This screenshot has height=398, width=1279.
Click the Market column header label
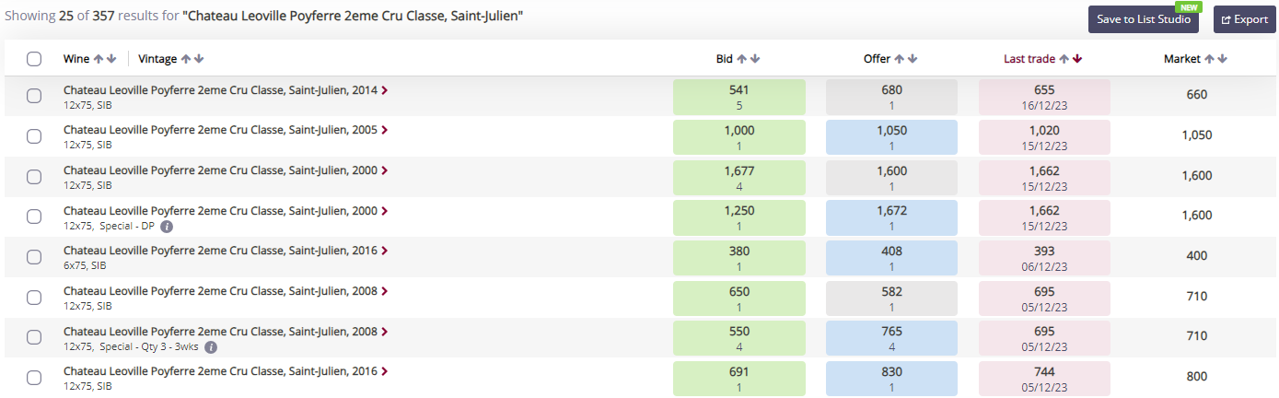click(1182, 59)
